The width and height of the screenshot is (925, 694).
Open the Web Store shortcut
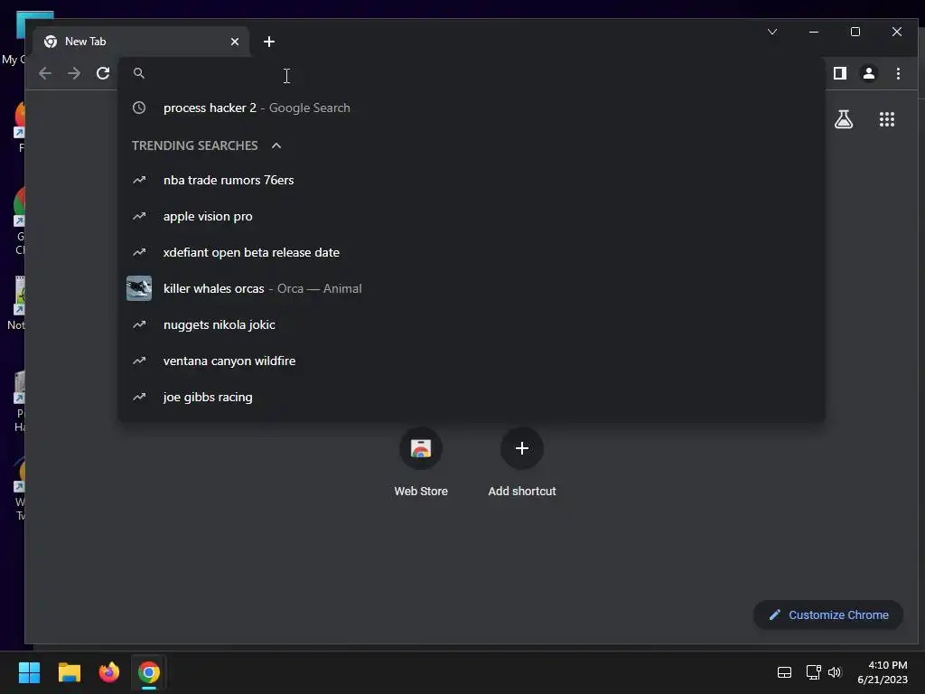pyautogui.click(x=421, y=463)
